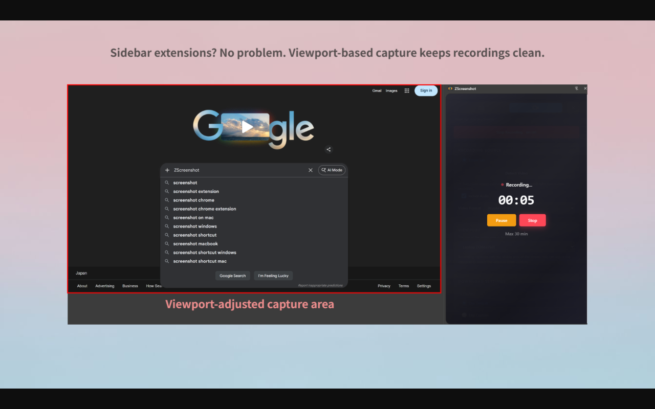The width and height of the screenshot is (655, 409).
Task: Click the Max 30 min label
Action: (x=516, y=234)
